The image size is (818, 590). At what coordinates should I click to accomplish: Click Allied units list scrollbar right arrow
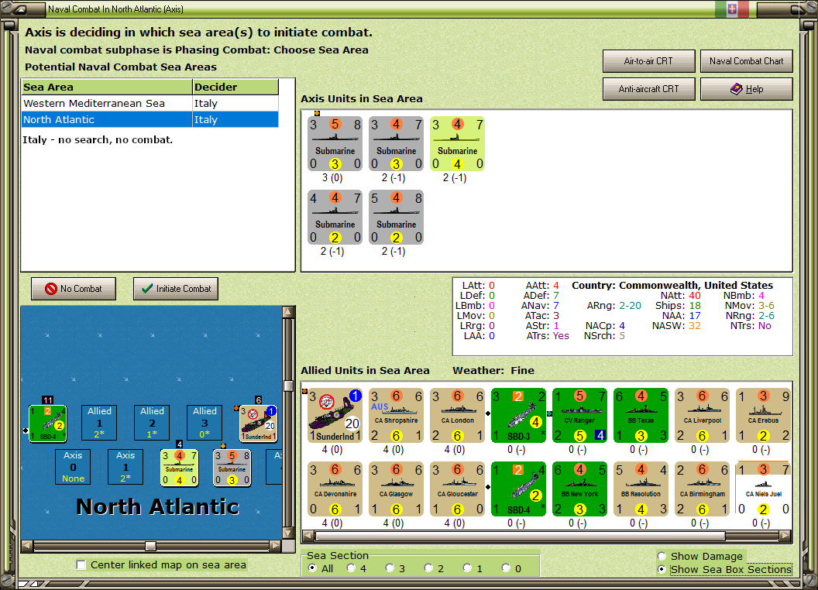(x=785, y=536)
